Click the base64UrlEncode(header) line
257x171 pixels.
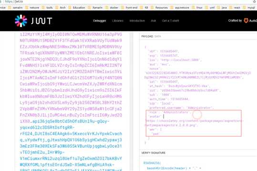[174, 168]
